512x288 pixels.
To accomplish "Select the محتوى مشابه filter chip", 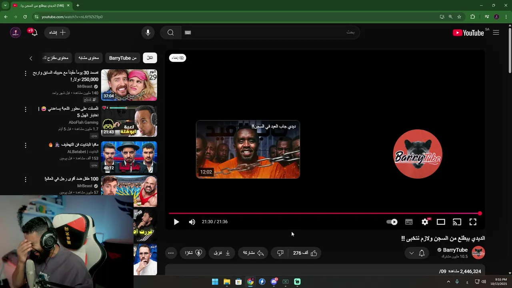I will 88,58.
